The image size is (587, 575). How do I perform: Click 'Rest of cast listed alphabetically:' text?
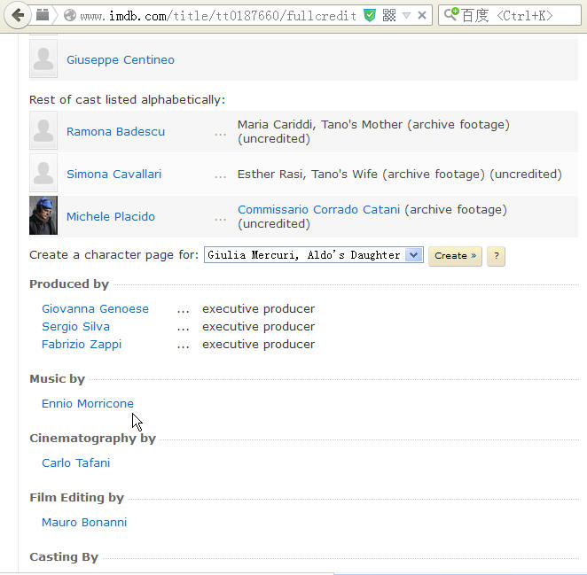[x=128, y=100]
